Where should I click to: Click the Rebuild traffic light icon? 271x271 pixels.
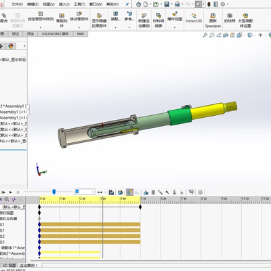[209, 4]
